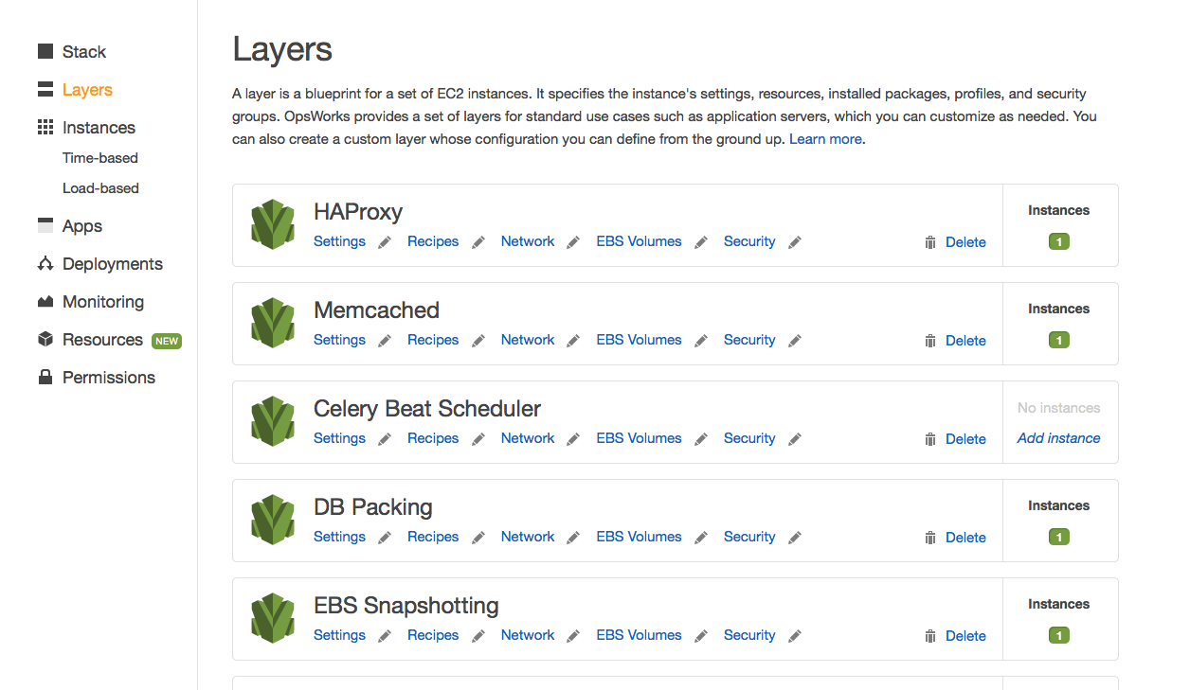Open the Stack section in sidebar
Image resolution: width=1190 pixels, height=690 pixels.
point(83,52)
